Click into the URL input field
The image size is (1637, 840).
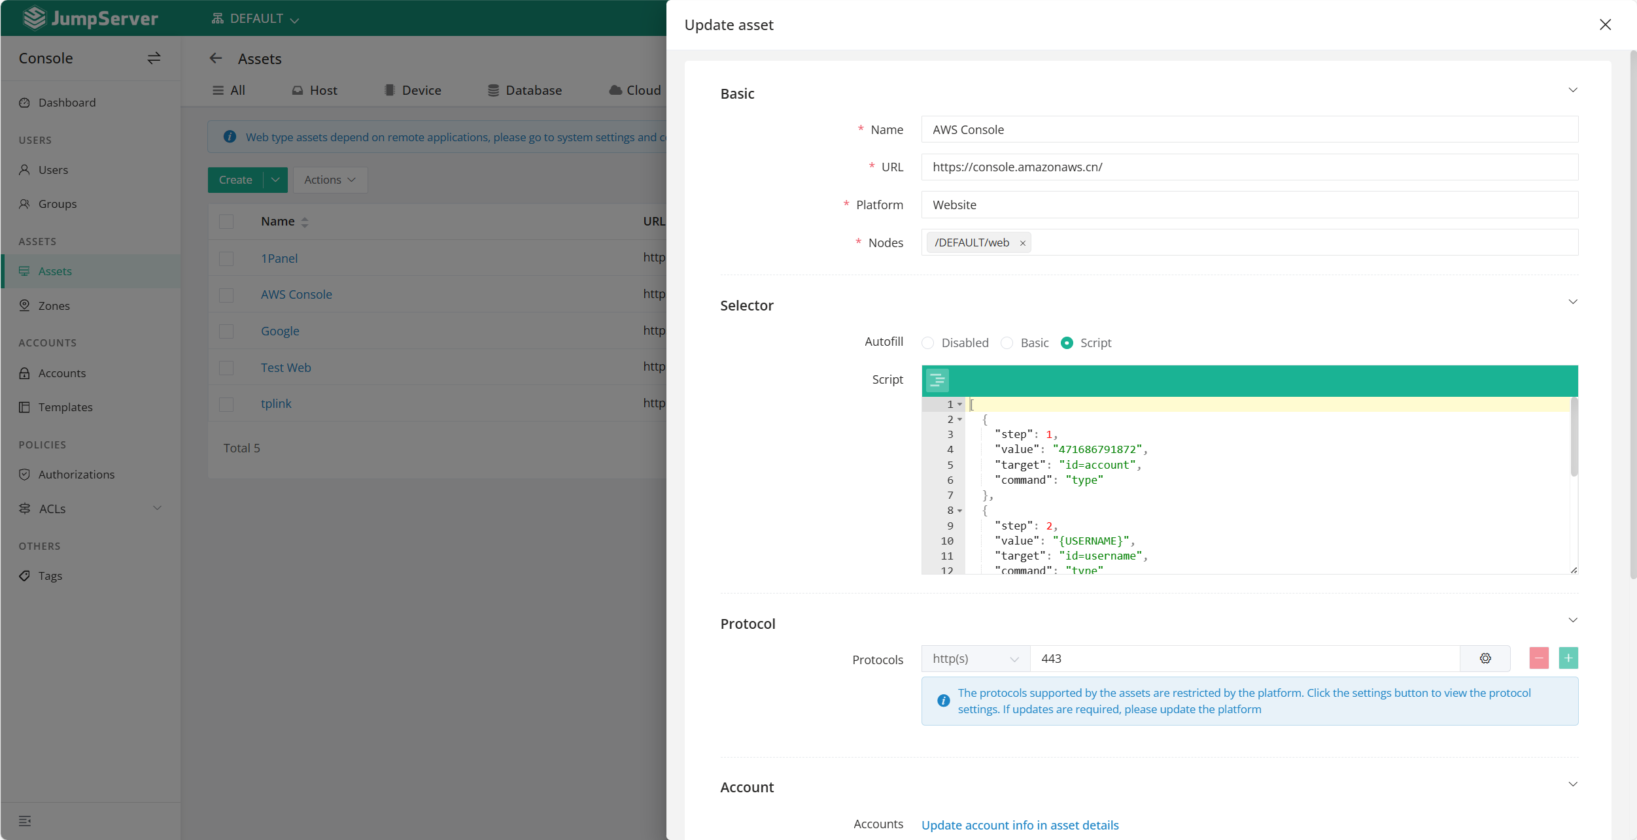click(1249, 167)
